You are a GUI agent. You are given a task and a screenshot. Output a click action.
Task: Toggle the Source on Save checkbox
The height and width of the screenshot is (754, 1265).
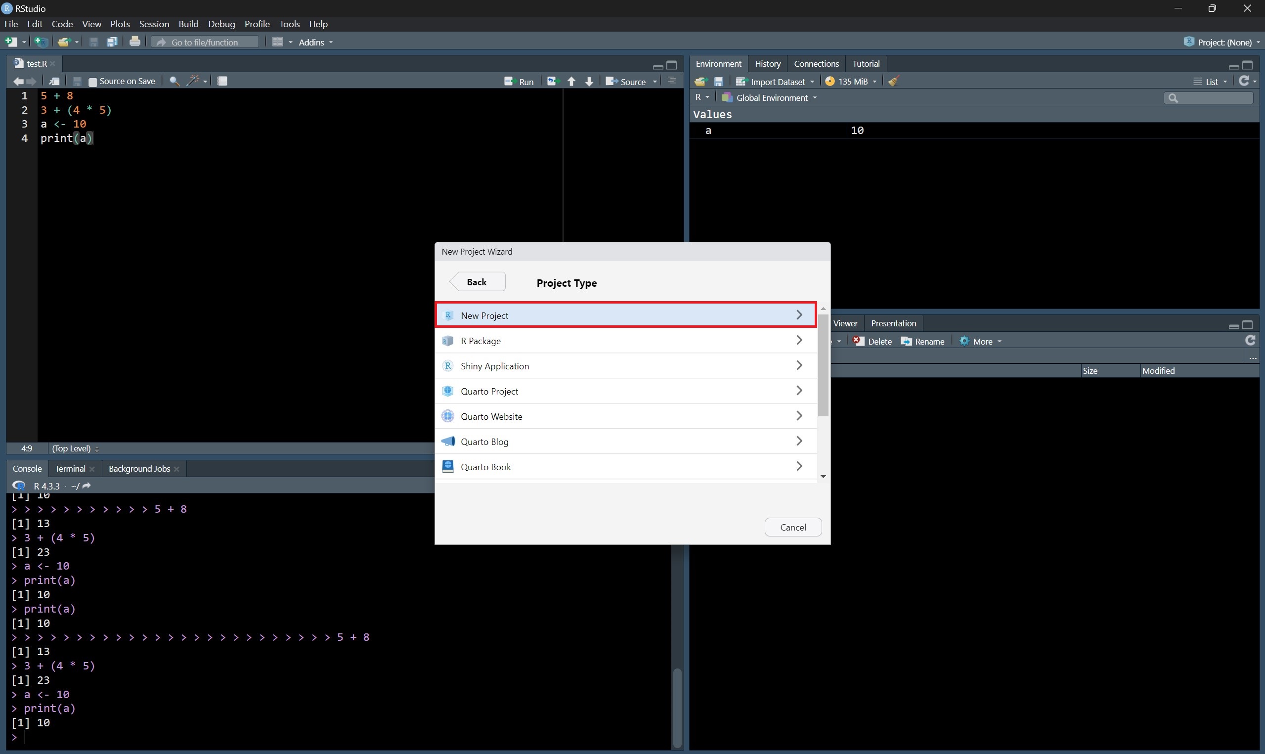[x=93, y=82]
